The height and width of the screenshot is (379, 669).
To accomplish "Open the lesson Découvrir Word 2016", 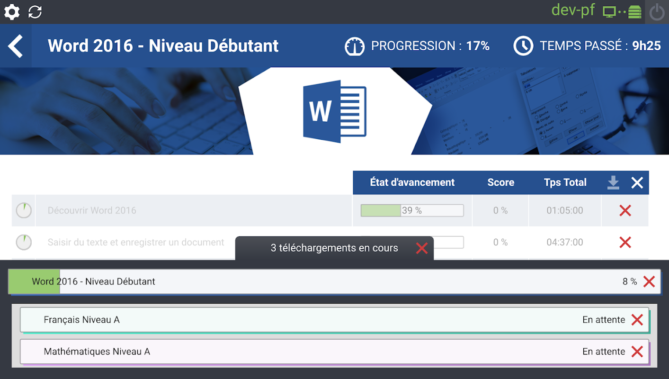I will [x=92, y=210].
